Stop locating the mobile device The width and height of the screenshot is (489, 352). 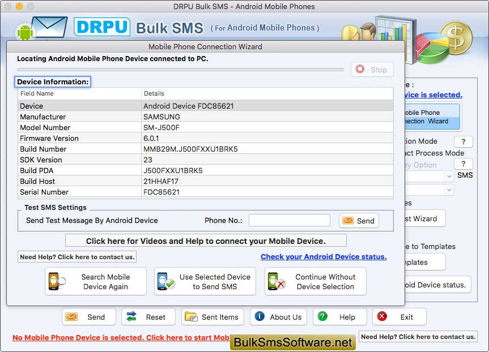coord(372,70)
